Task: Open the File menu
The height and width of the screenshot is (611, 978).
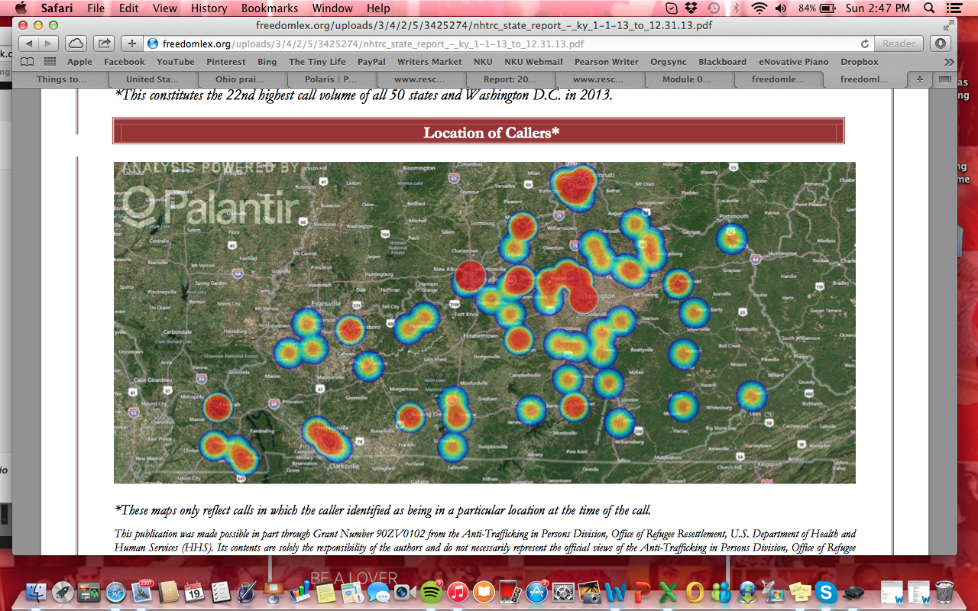Action: pos(96,8)
